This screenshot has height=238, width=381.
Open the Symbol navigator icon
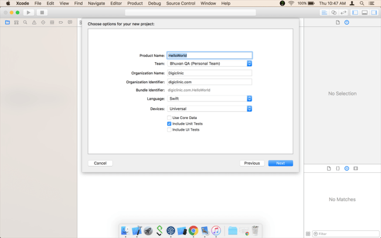[x=16, y=22]
